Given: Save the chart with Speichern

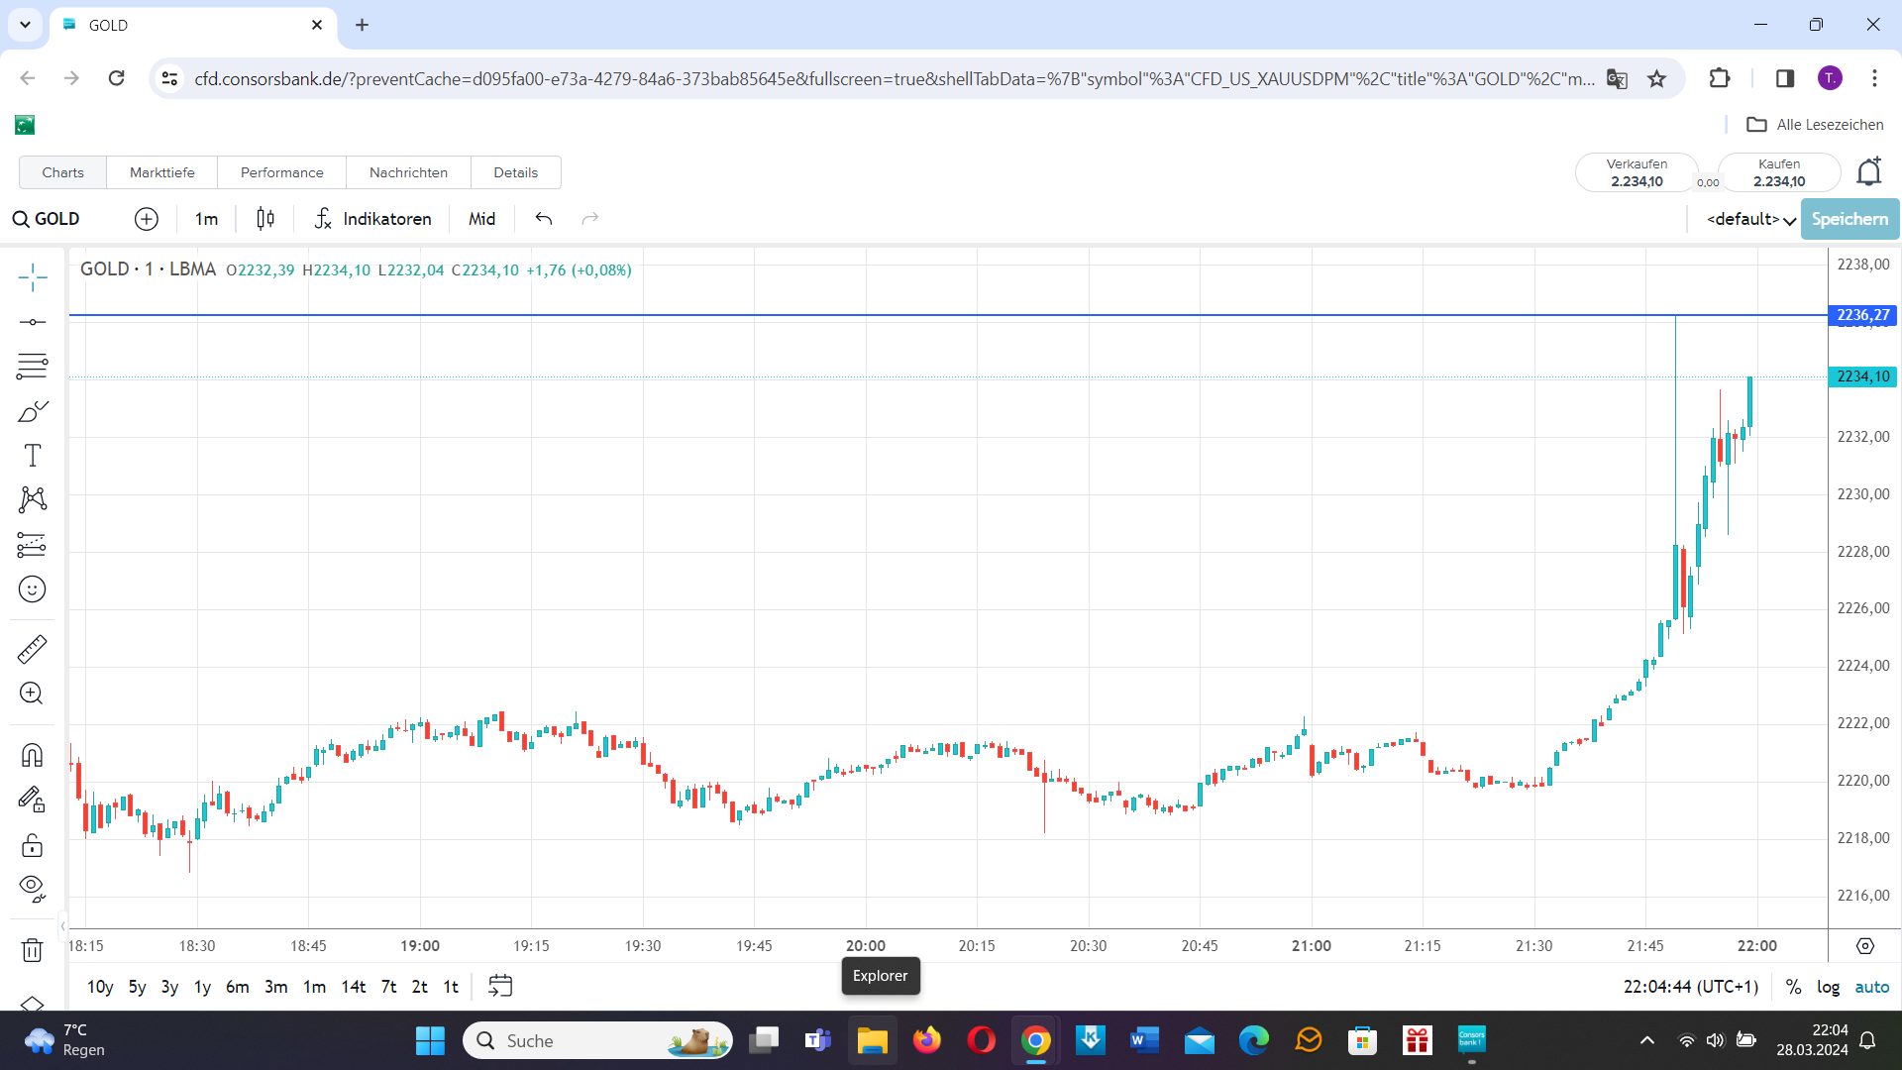Looking at the screenshot, I should point(1849,219).
